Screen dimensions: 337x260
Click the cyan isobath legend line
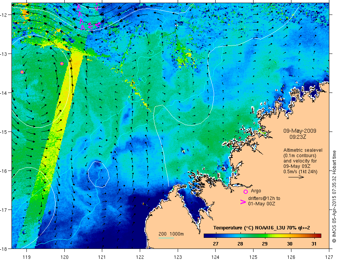click(x=166, y=238)
